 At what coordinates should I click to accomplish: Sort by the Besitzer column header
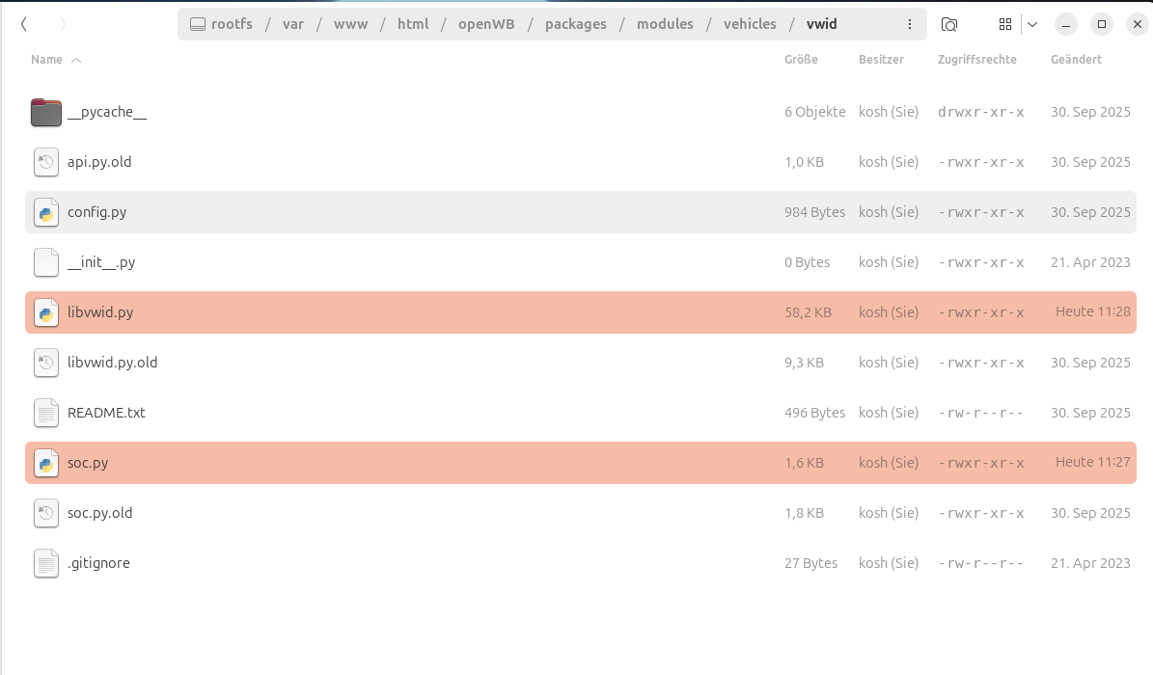pyautogui.click(x=881, y=60)
